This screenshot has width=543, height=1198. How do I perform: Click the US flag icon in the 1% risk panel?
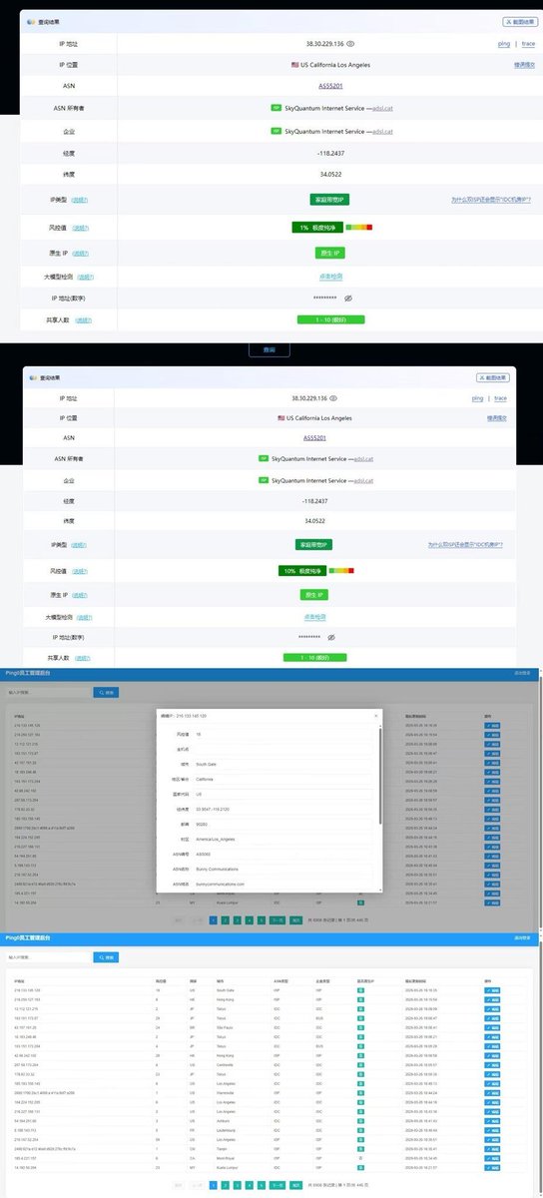pos(295,64)
